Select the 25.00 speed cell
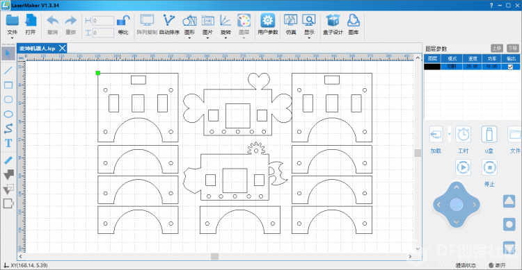This screenshot has width=522, height=270. 472,67
